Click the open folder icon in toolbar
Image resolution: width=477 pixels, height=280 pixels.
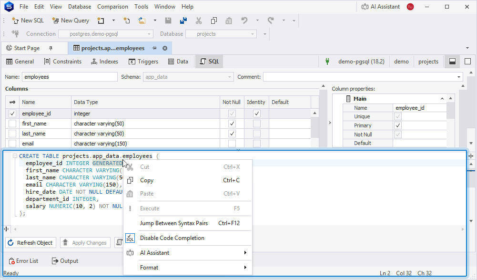142,21
